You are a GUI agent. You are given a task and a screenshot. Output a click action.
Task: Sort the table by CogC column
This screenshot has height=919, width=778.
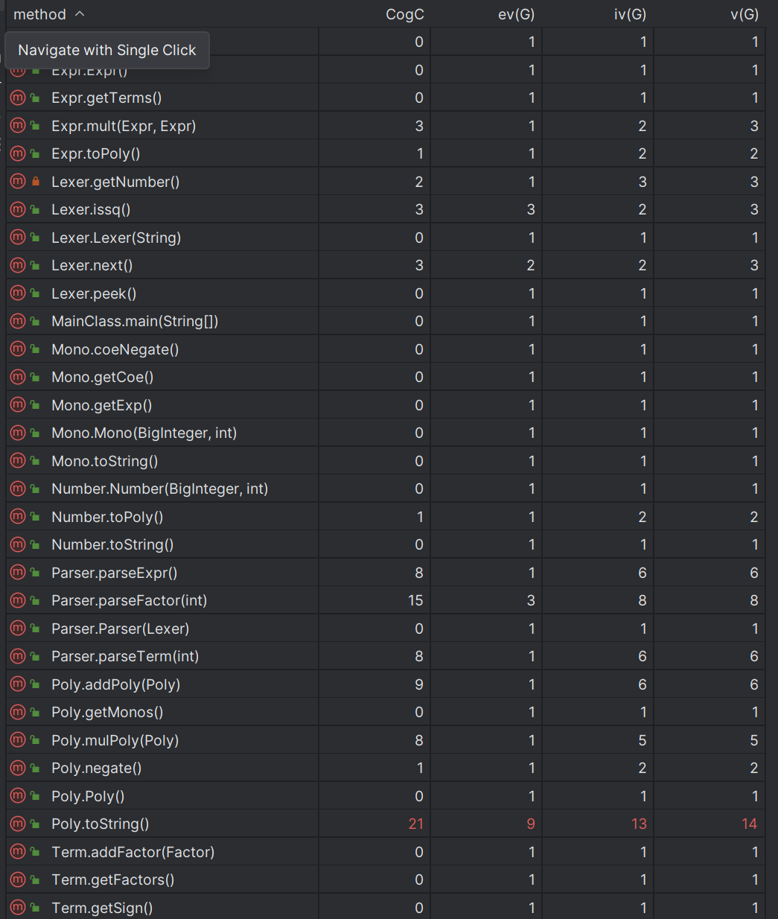404,14
